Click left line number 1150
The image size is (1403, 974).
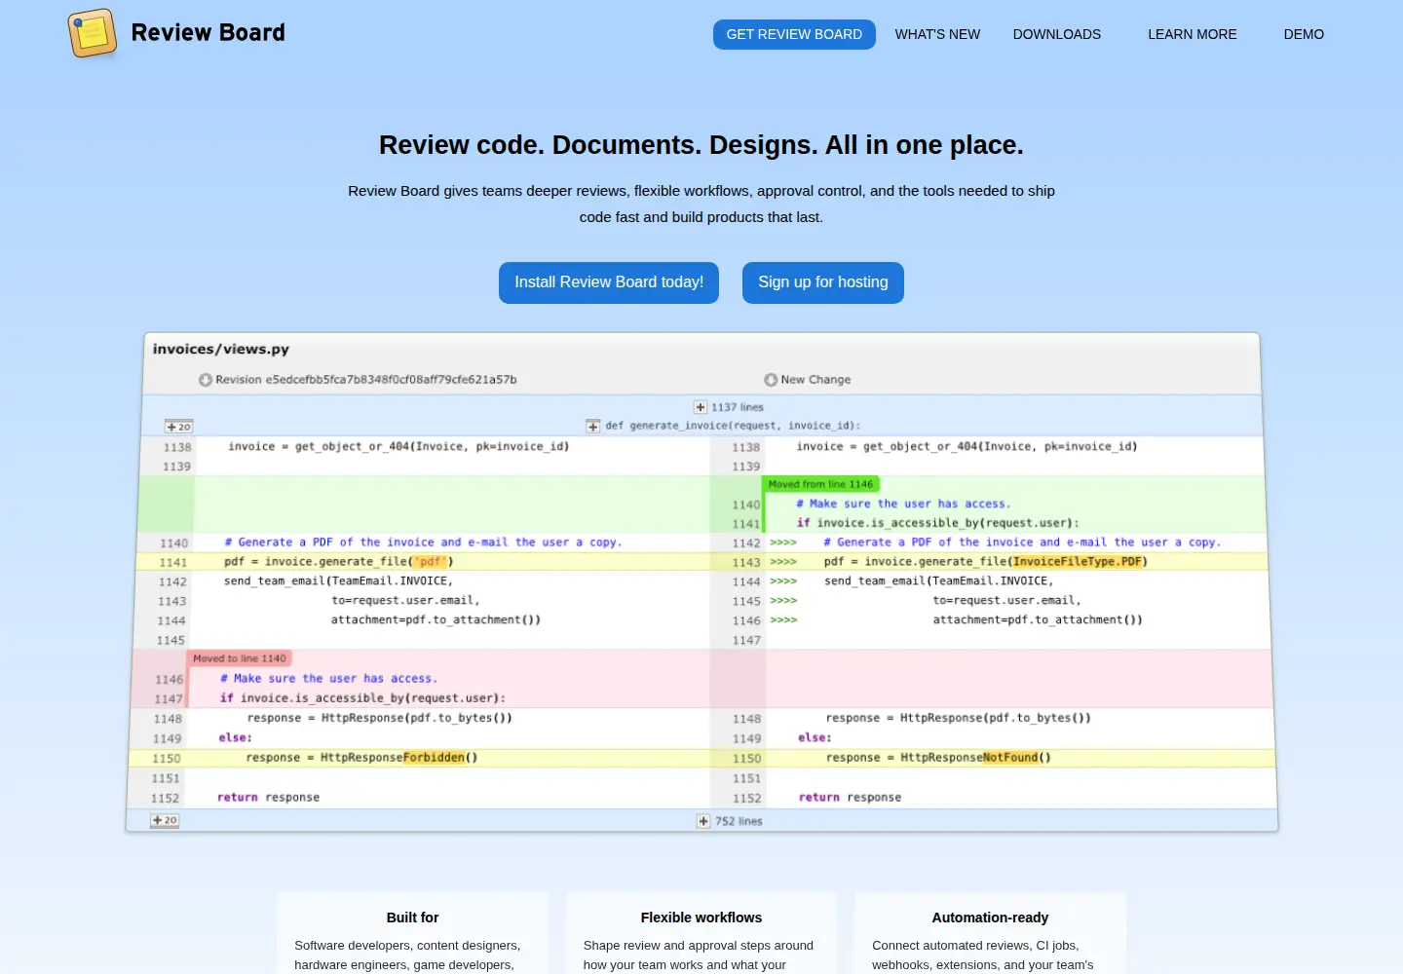pos(166,758)
